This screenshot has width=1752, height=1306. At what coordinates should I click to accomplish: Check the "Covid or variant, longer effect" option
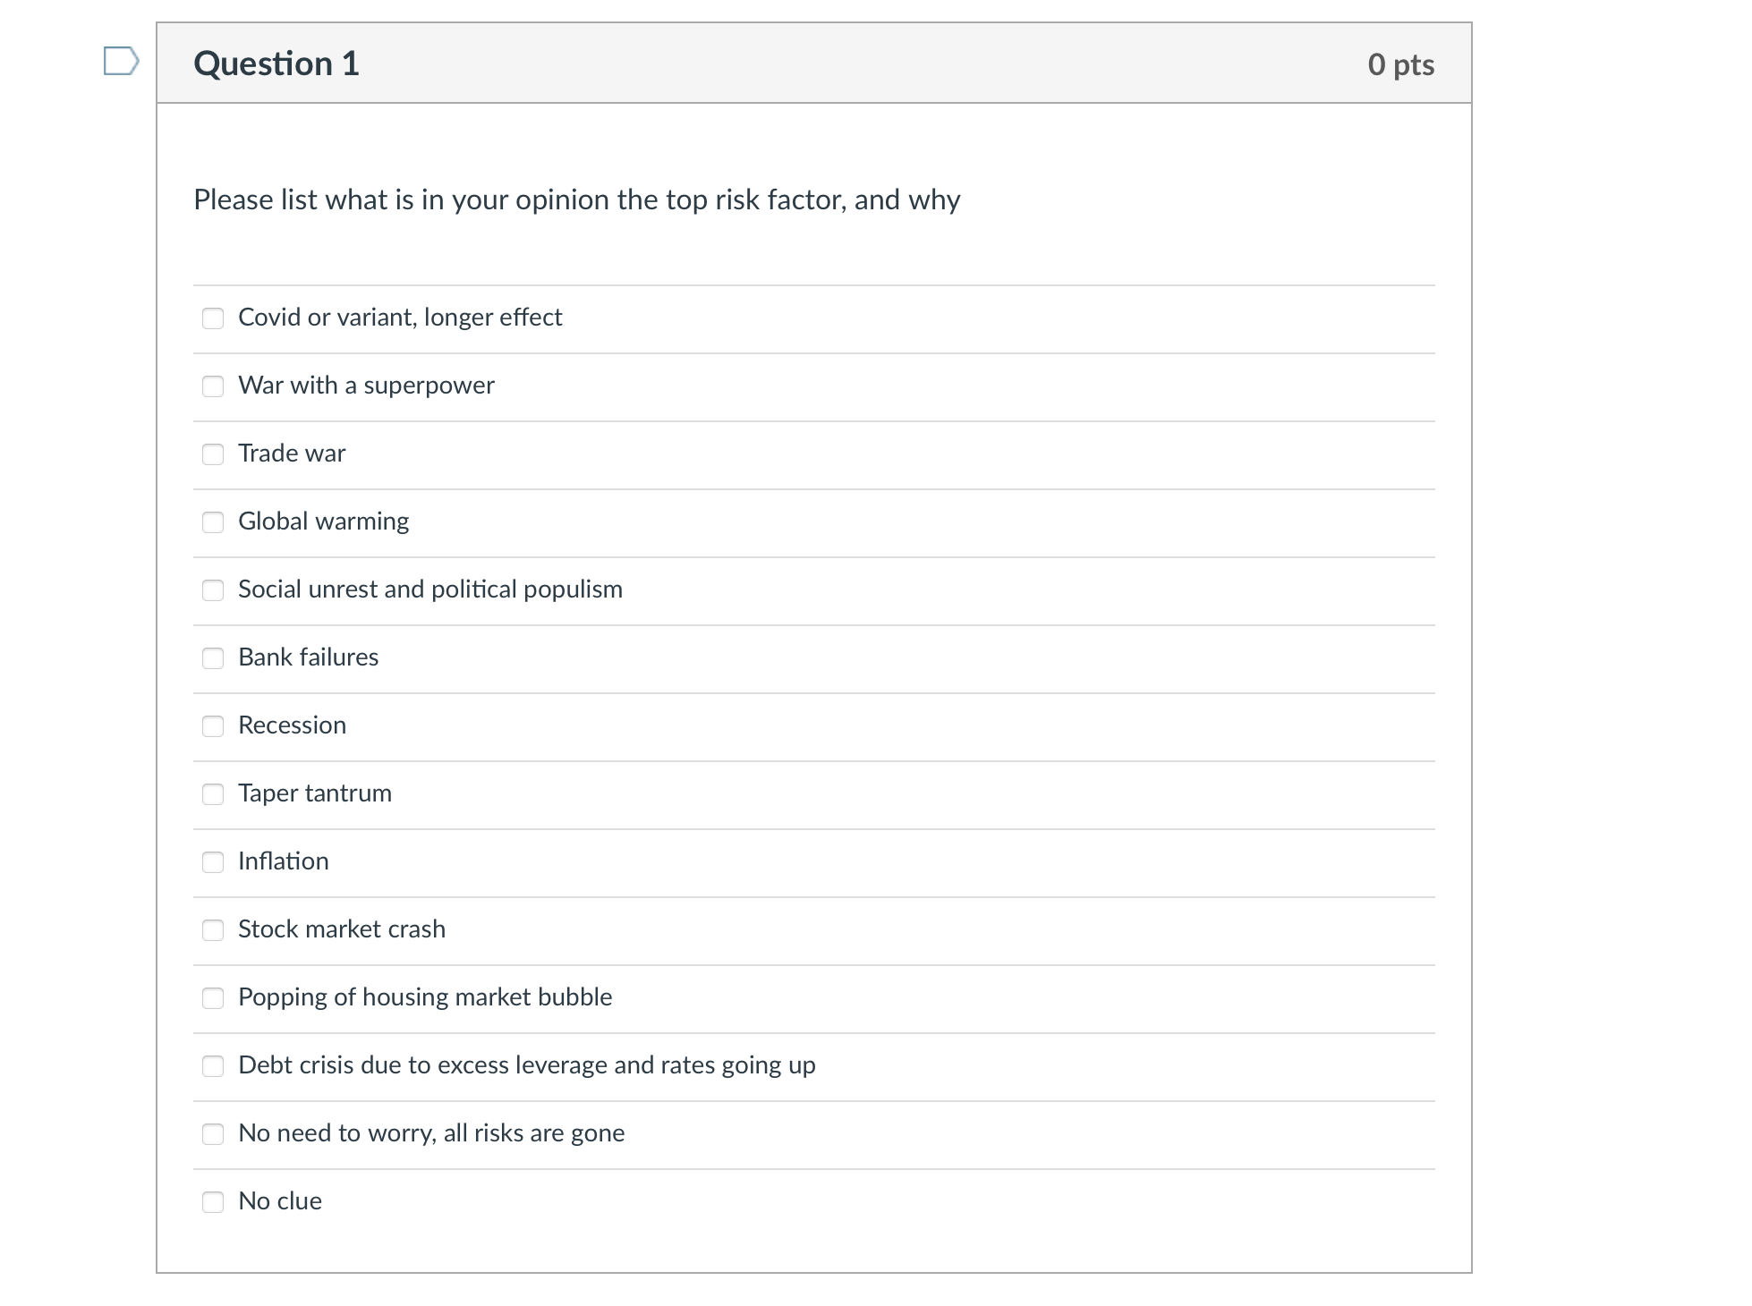point(213,318)
